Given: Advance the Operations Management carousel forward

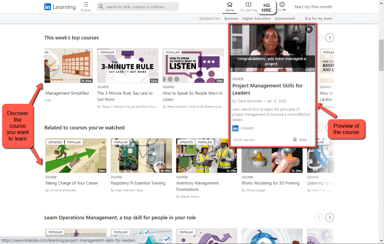Looking at the screenshot, I should [x=329, y=217].
